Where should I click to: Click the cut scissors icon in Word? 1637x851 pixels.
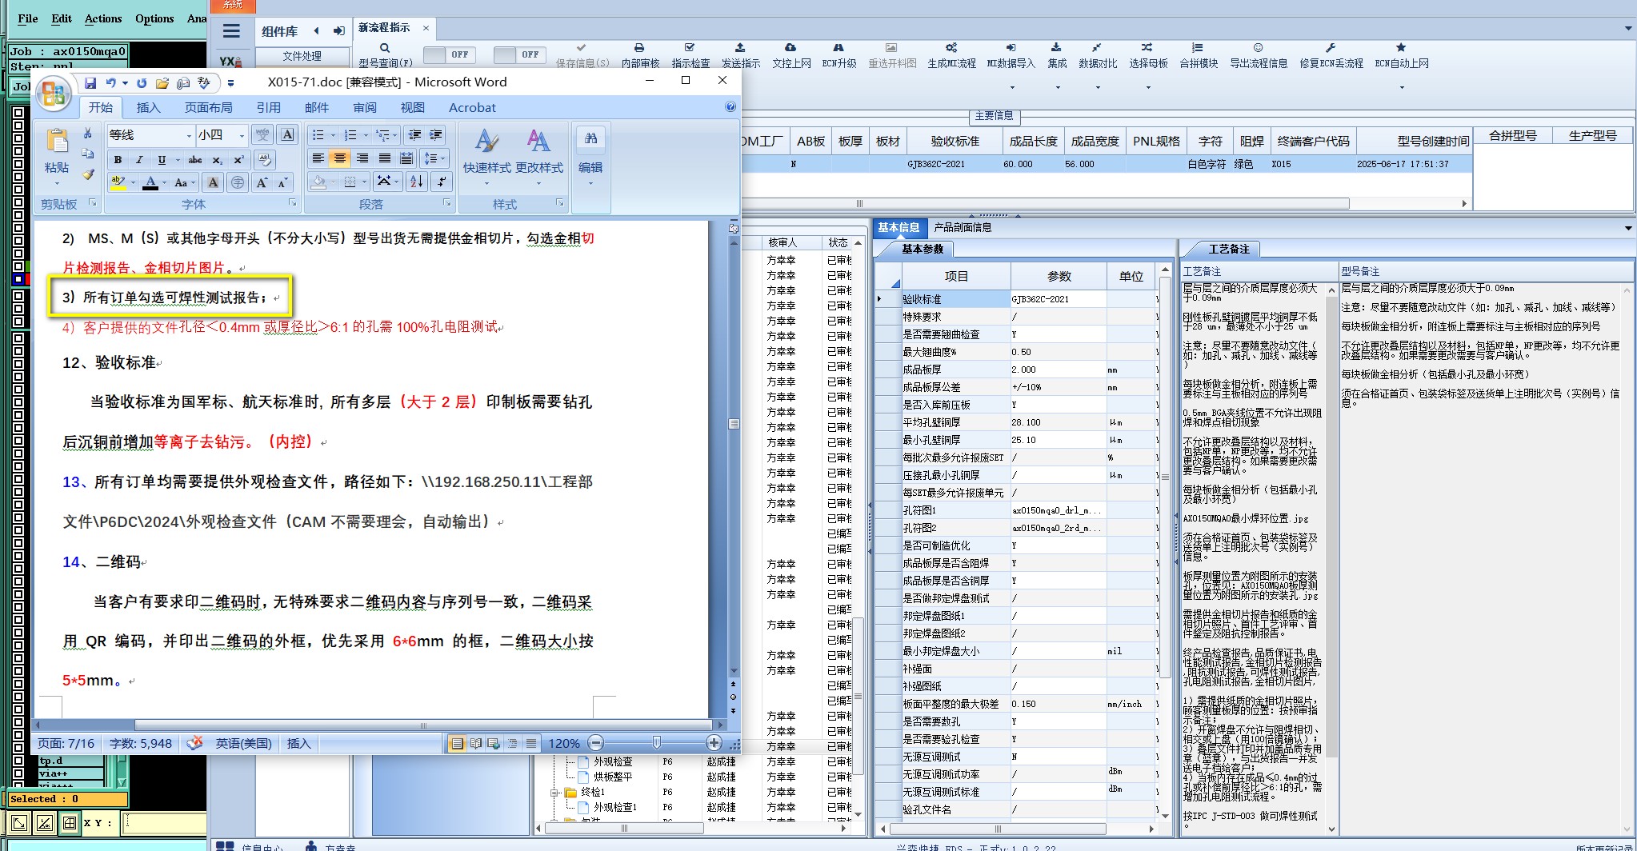[88, 133]
